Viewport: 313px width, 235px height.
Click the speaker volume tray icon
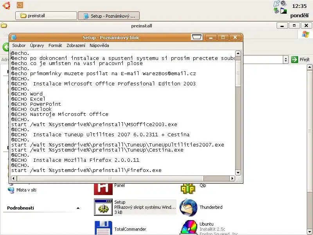pos(283,3)
